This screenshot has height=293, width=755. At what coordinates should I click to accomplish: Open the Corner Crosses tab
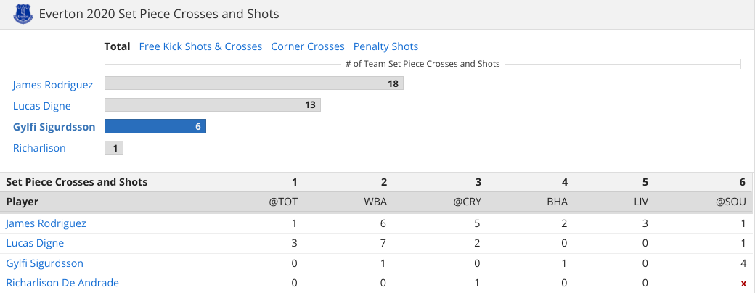pyautogui.click(x=308, y=46)
